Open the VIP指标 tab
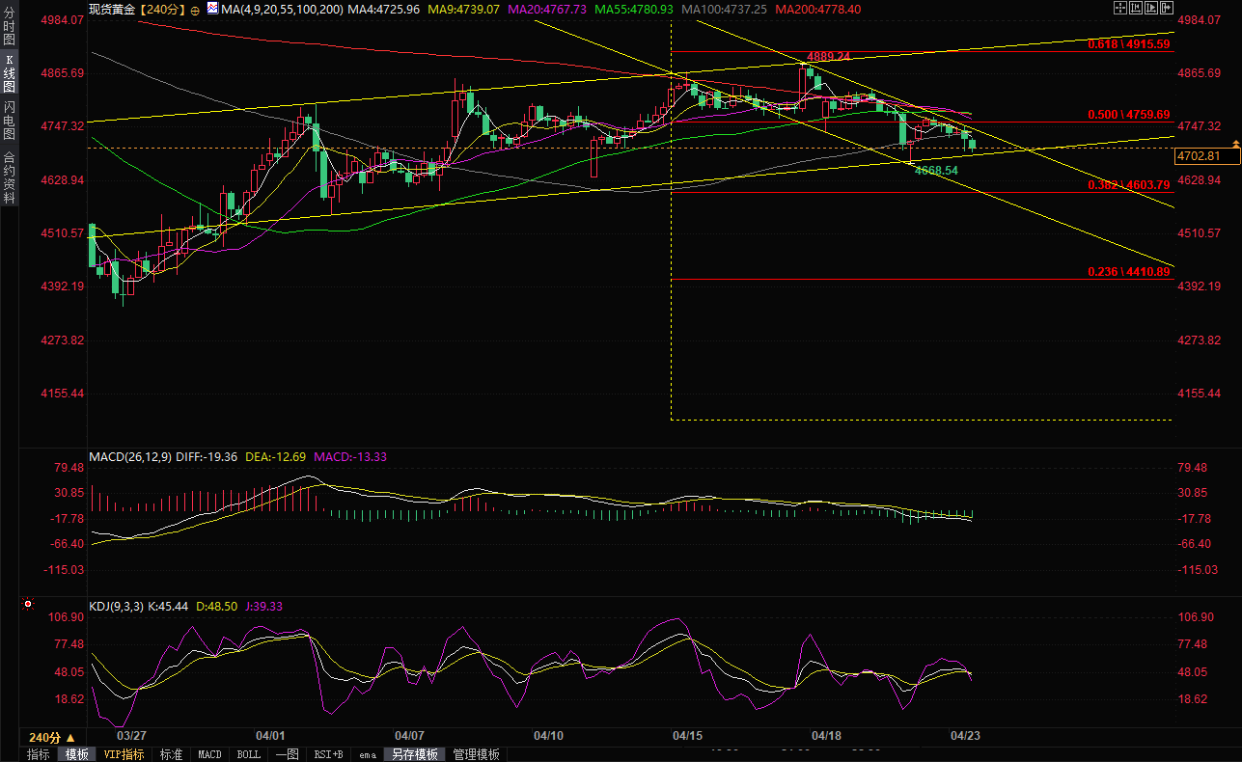 124,754
